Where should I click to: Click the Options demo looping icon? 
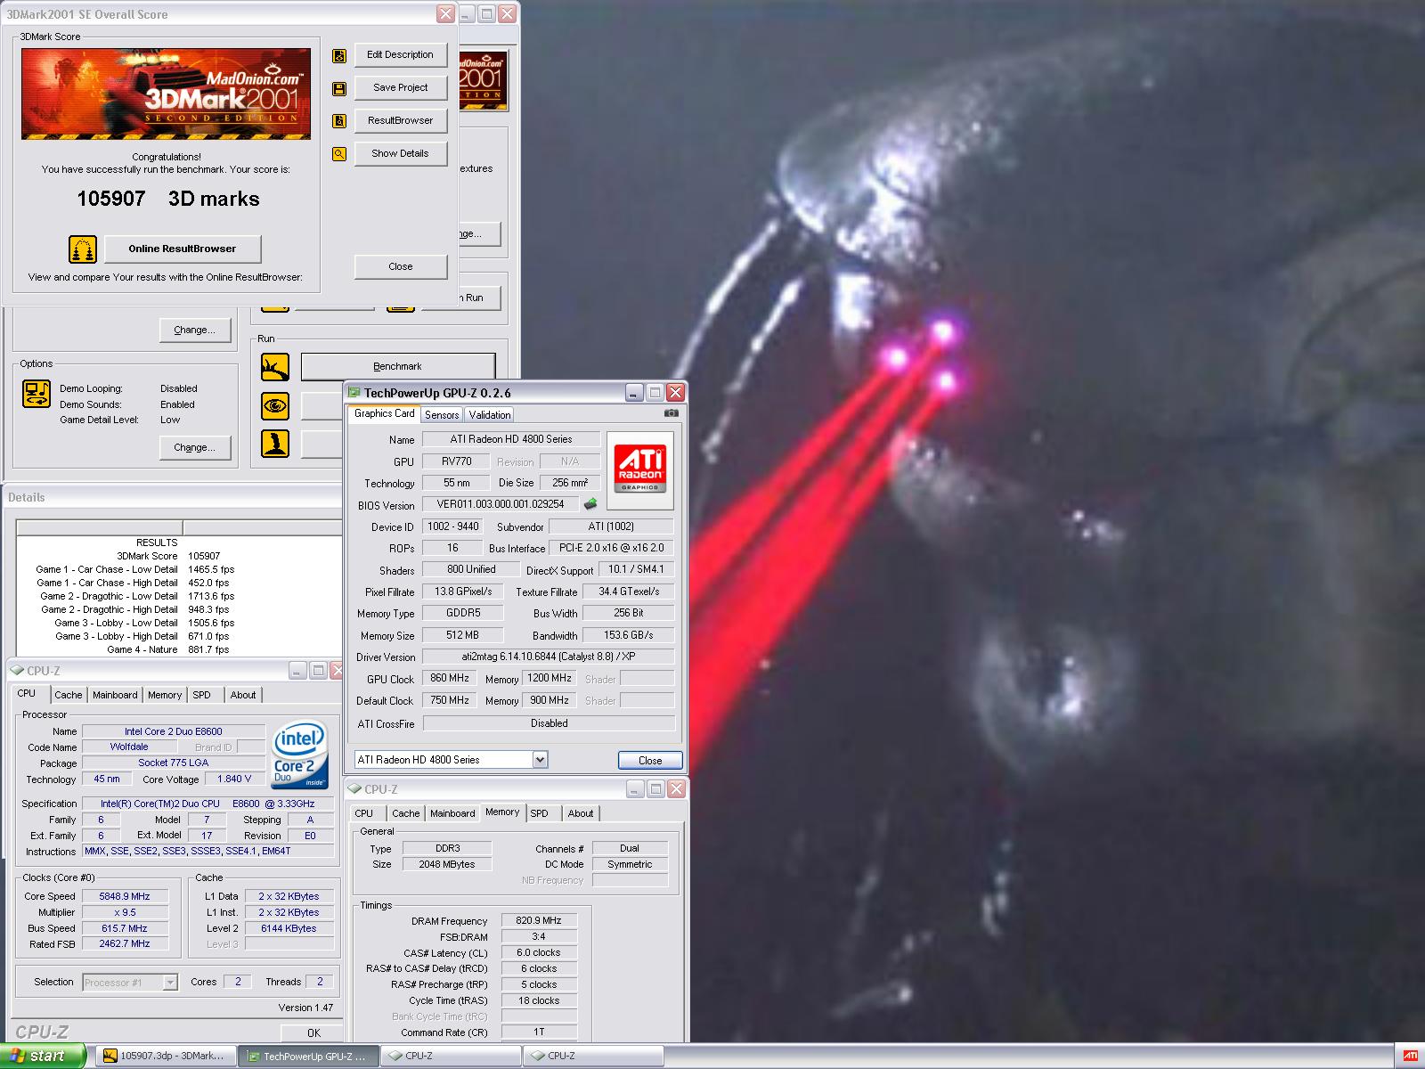(37, 394)
